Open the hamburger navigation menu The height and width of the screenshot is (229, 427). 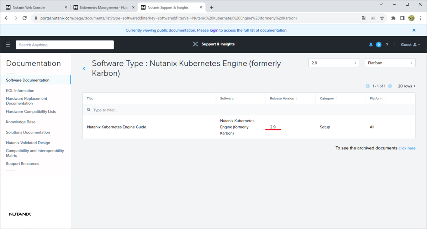point(8,45)
